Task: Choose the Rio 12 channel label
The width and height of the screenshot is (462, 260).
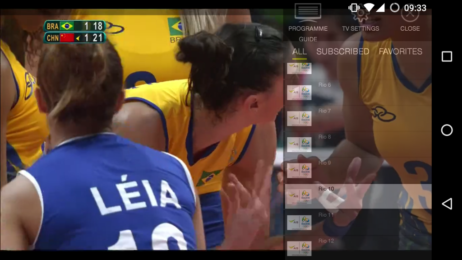Action: 326,241
